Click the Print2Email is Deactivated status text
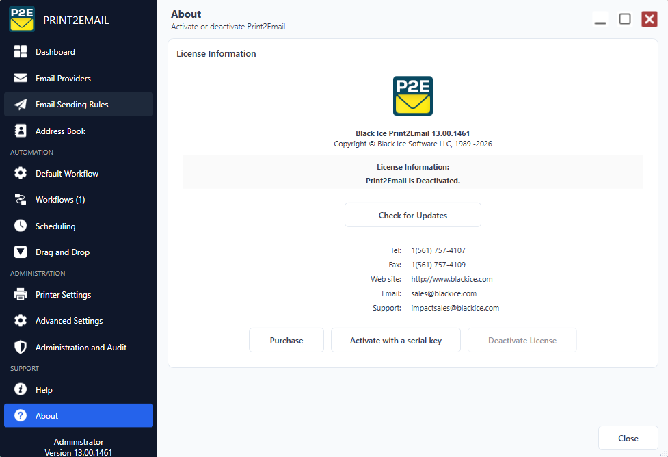The image size is (668, 457). point(413,181)
